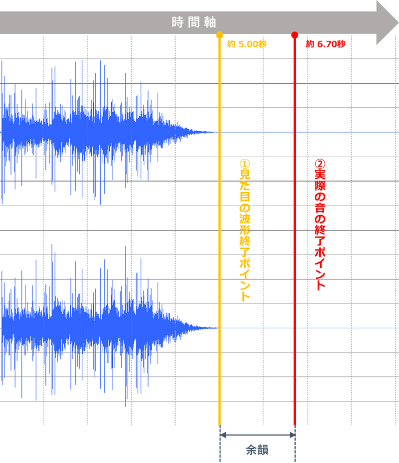399x463 pixels.
Task: Click the orange marker dot at 約 5.00秒
Action: (219, 35)
